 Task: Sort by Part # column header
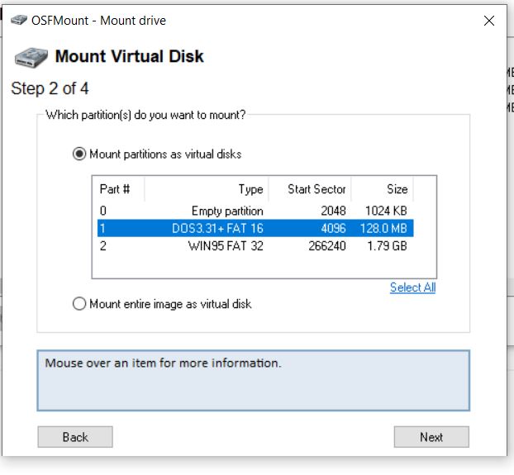pyautogui.click(x=118, y=189)
